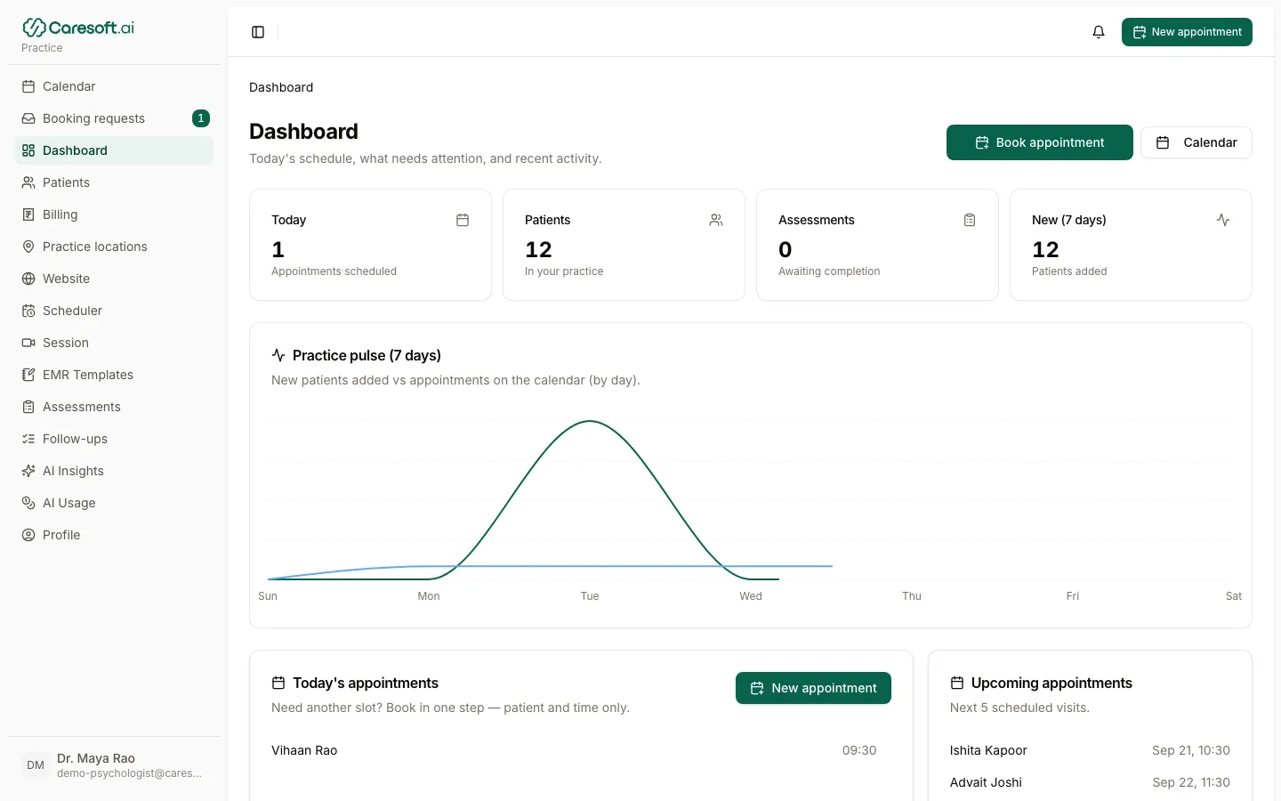Click clipboard icon in Assessments card
The height and width of the screenshot is (801, 1281).
click(970, 220)
